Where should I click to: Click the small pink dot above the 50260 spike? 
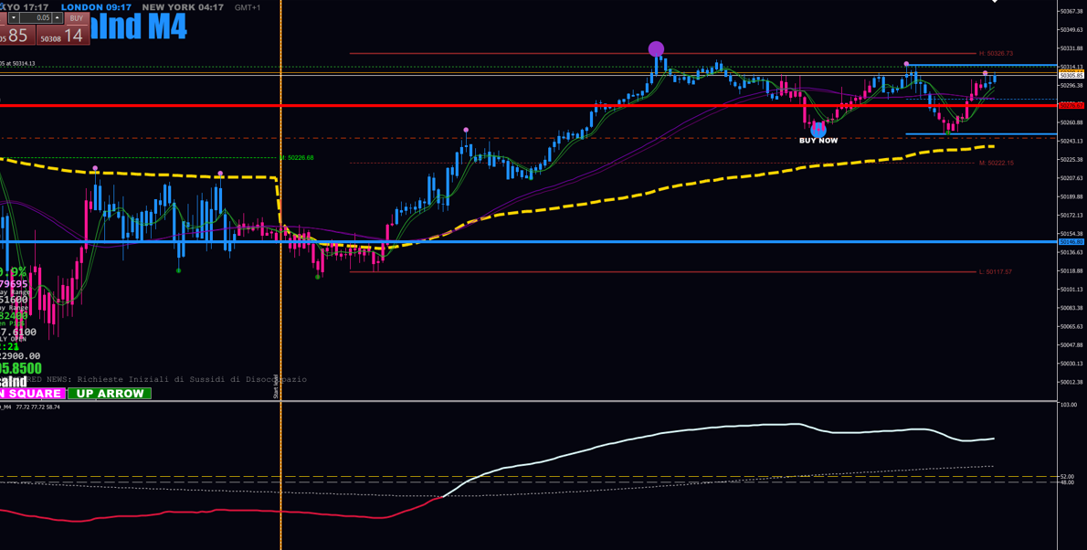pos(466,130)
